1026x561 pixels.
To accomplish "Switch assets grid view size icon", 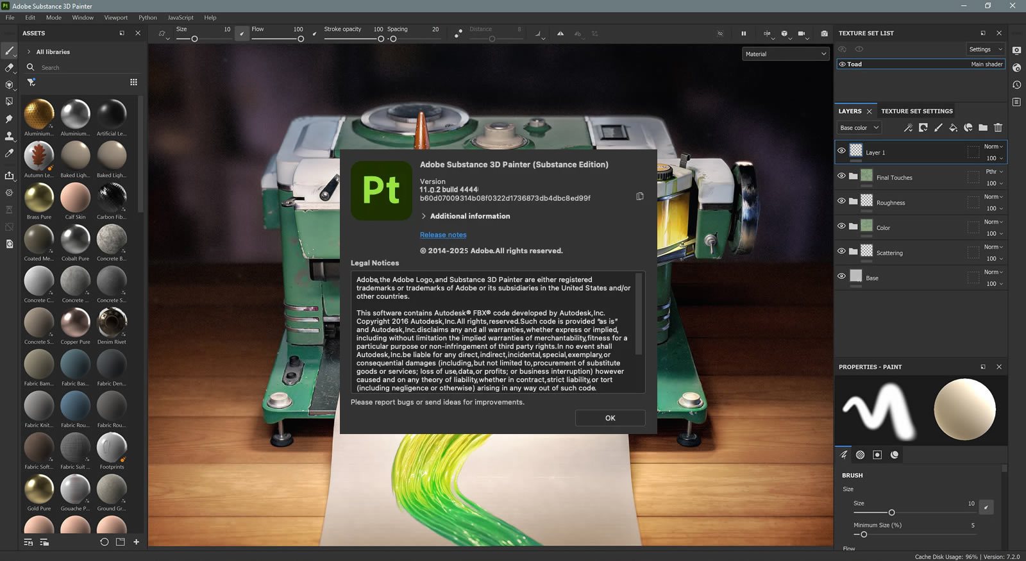I will pyautogui.click(x=133, y=82).
